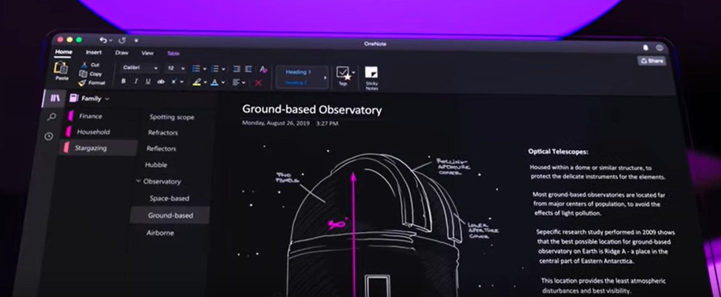
Task: Open the quick access toolbar customize arrow
Action: pos(136,41)
